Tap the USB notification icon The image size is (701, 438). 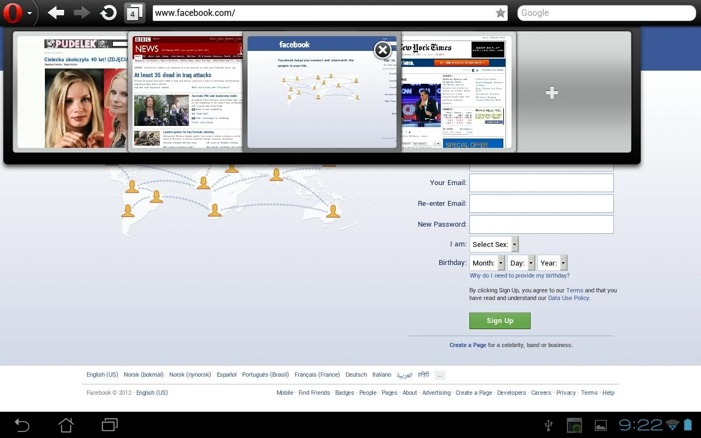(x=549, y=425)
